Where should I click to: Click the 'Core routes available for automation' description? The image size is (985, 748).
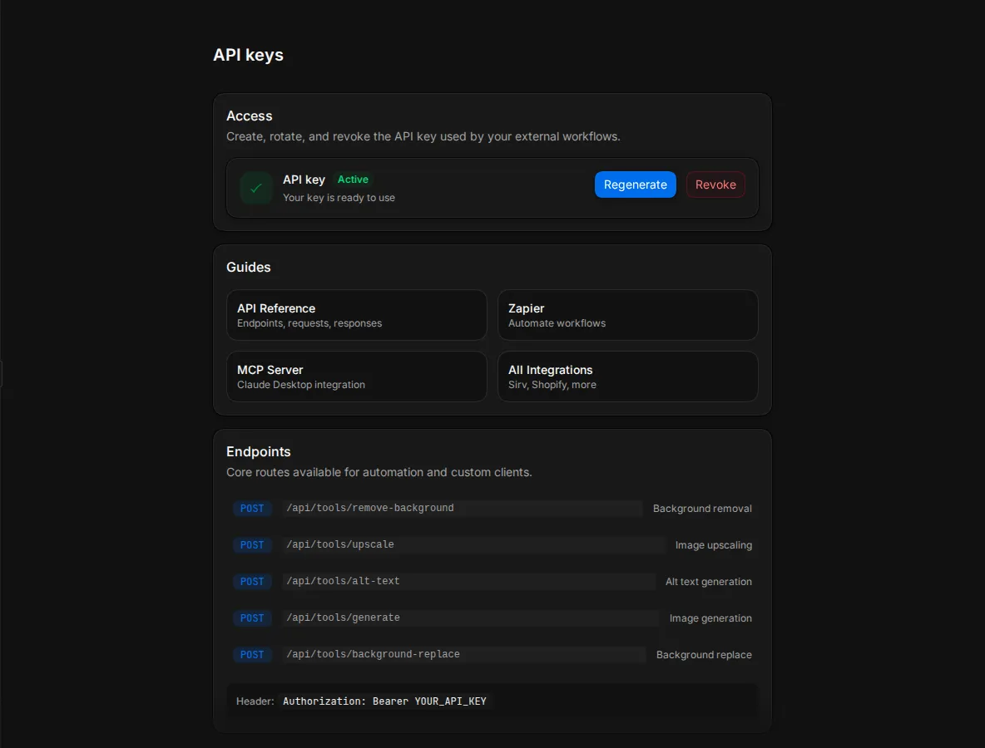pos(379,472)
